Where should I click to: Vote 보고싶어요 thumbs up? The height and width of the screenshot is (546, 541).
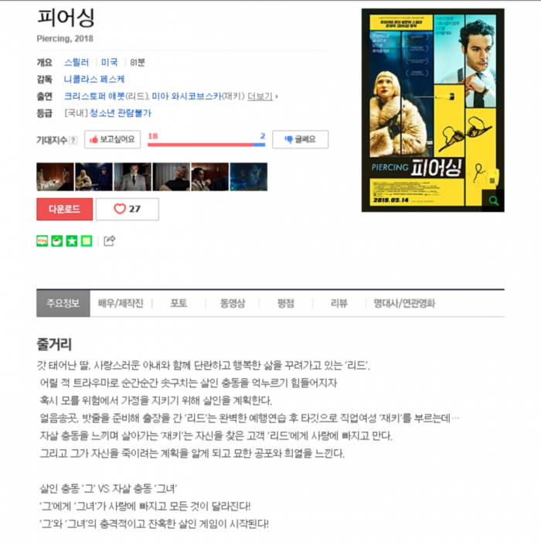[x=112, y=140]
